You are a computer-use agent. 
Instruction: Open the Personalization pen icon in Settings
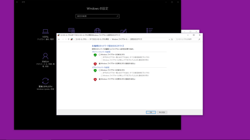(x=123, y=31)
